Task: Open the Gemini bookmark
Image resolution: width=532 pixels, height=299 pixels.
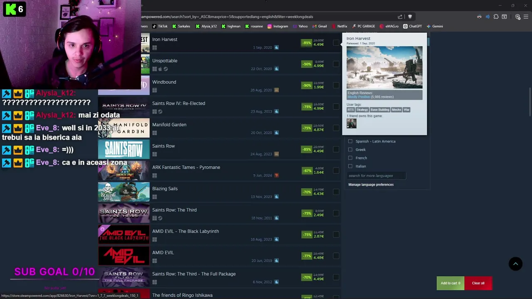Action: pos(435,26)
